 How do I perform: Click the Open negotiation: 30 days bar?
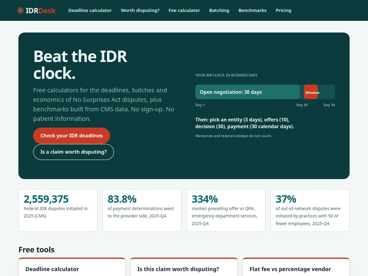(247, 92)
